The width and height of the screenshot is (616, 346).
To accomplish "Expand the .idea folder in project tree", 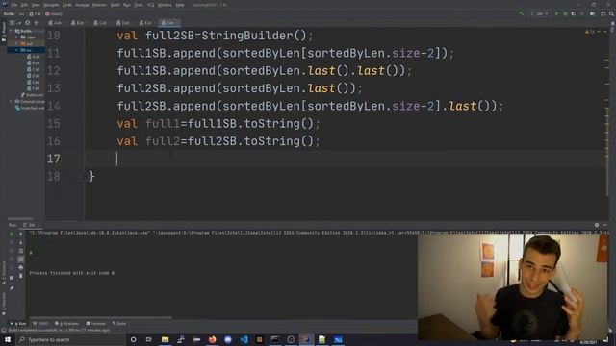I will 17,37.
